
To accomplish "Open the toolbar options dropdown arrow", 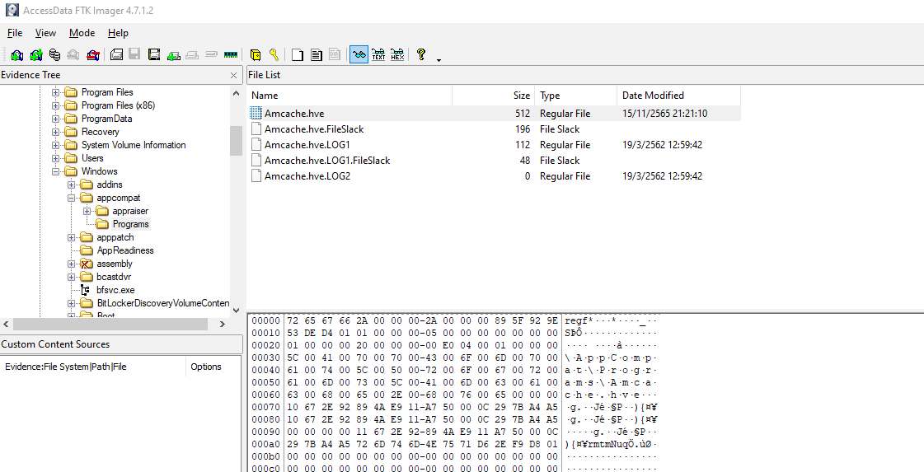I will [x=438, y=59].
